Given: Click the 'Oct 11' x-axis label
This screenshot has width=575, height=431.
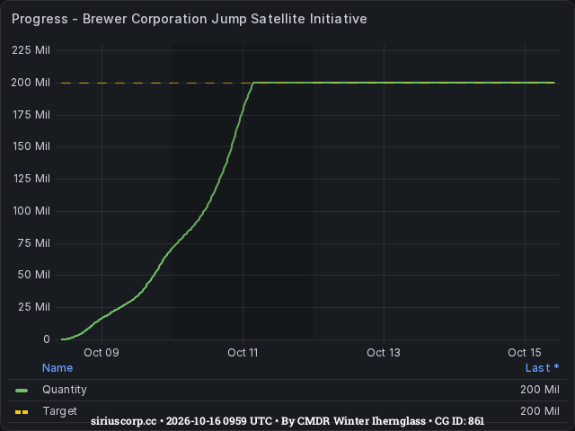Looking at the screenshot, I should pos(243,353).
